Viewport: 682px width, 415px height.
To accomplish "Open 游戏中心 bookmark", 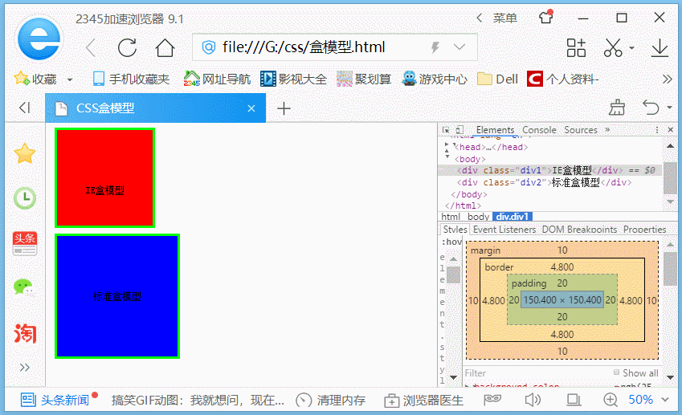I will pos(434,79).
